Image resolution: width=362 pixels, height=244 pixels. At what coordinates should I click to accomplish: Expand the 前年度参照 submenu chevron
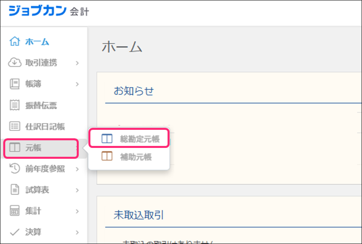pos(77,169)
